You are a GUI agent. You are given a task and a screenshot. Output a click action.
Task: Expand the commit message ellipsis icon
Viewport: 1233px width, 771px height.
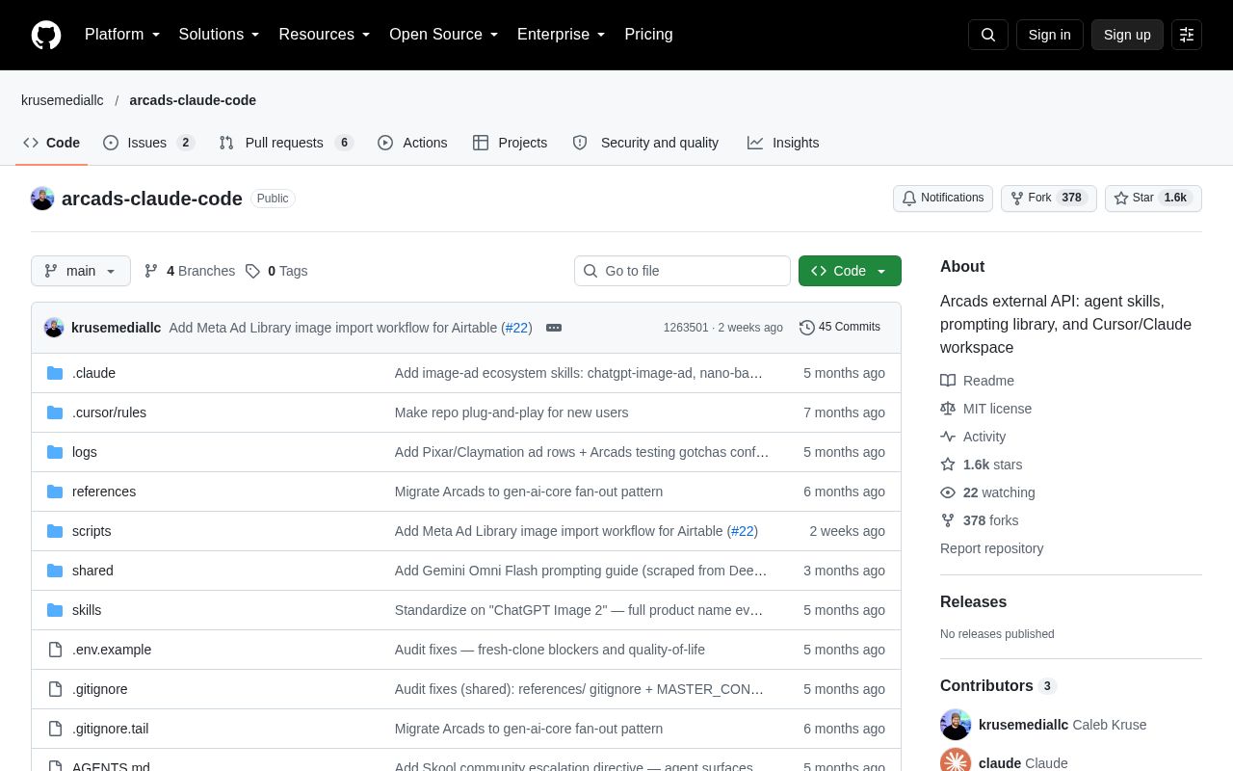[554, 328]
